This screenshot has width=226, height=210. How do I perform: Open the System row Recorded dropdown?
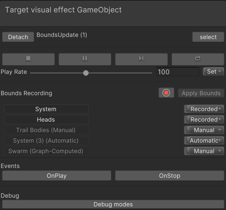click(x=204, y=109)
